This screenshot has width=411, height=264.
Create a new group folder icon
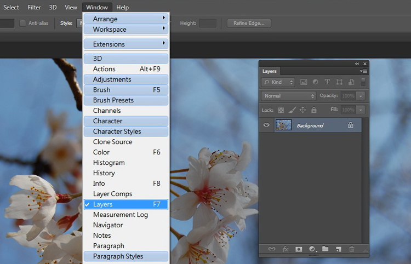(326, 249)
